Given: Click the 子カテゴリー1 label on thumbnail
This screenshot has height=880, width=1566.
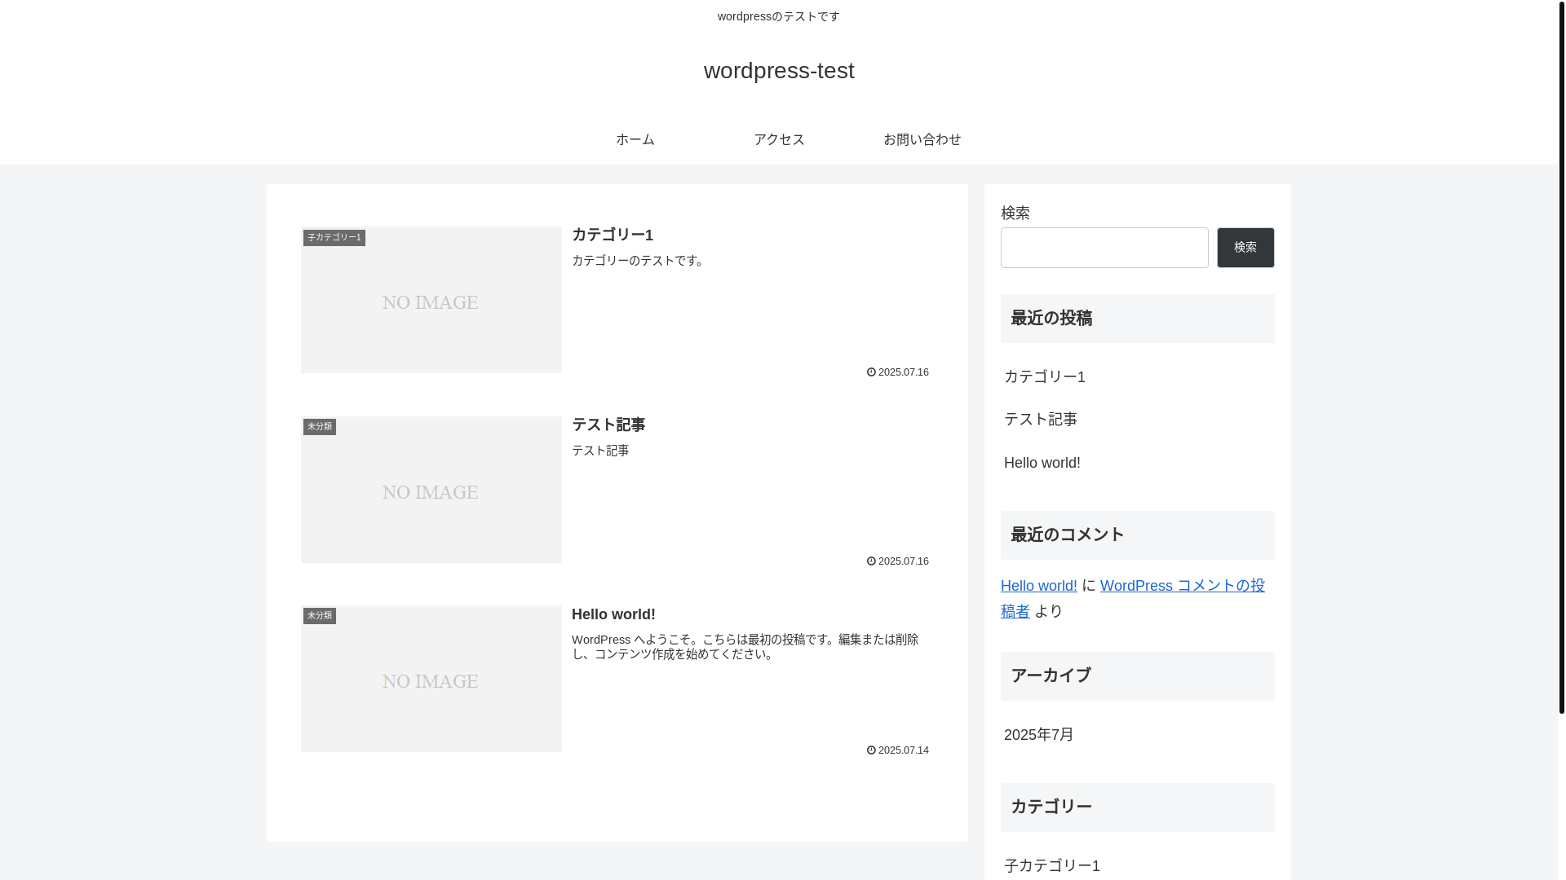Looking at the screenshot, I should coord(334,238).
